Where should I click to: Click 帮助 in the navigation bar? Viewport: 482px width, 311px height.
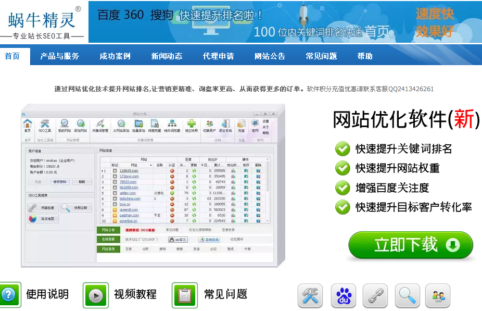pos(365,56)
